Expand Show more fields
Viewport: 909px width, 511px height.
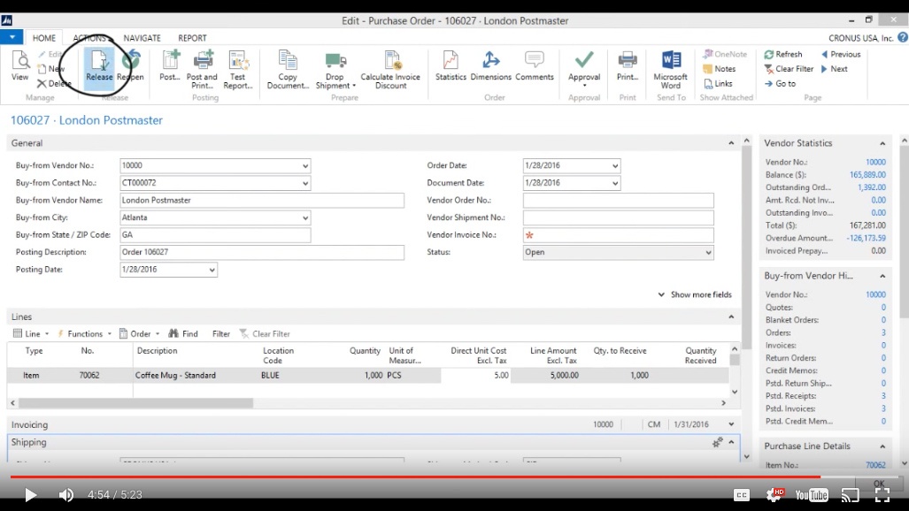click(x=695, y=294)
